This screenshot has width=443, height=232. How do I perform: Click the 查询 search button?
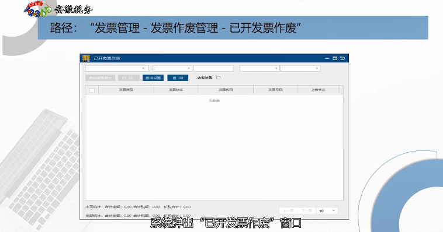click(178, 78)
